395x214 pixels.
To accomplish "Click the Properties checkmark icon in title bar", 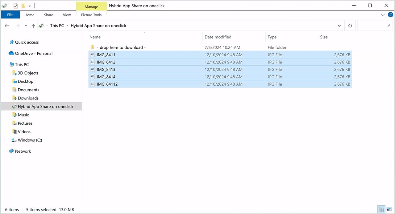I will [15, 6].
